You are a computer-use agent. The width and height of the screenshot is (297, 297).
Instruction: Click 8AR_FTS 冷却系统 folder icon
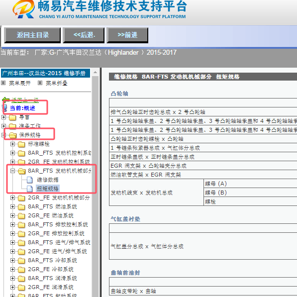point(21,261)
